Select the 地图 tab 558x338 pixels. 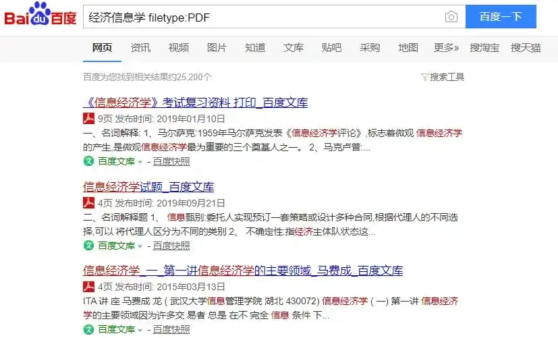pyautogui.click(x=408, y=47)
